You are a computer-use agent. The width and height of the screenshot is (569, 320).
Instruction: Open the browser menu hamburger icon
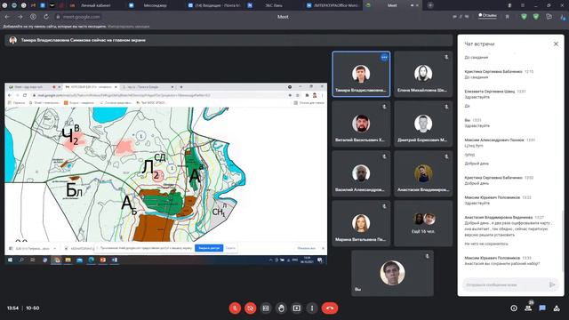click(523, 5)
